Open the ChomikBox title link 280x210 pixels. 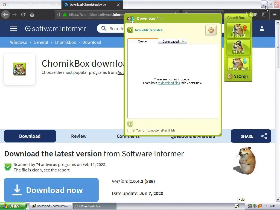coord(65,63)
